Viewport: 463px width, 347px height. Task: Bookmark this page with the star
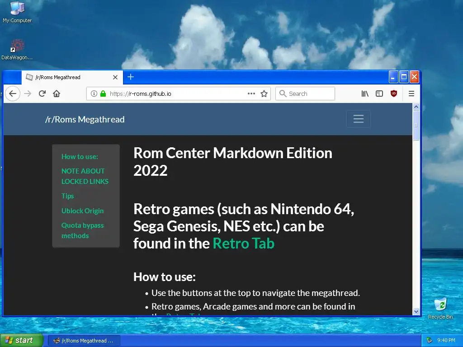(x=264, y=94)
